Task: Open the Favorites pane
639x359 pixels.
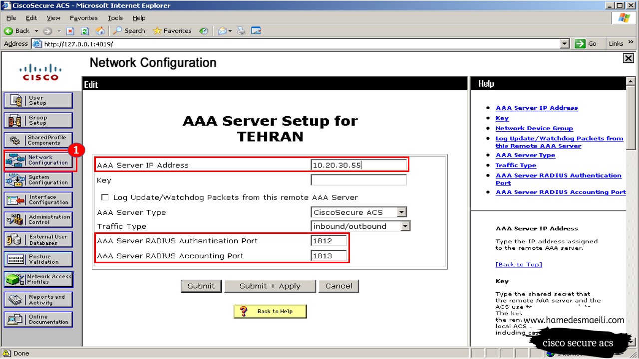Action: pos(172,31)
